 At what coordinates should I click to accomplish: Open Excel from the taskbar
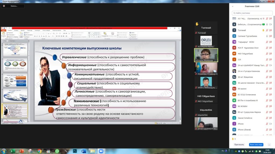pos(12,151)
